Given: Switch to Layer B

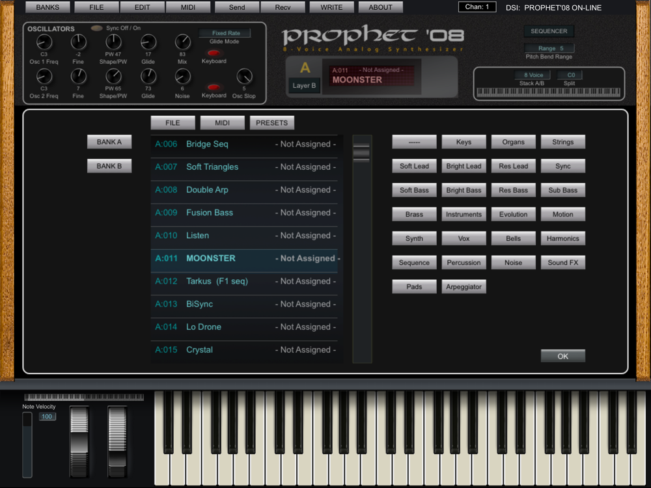Looking at the screenshot, I should tap(304, 85).
